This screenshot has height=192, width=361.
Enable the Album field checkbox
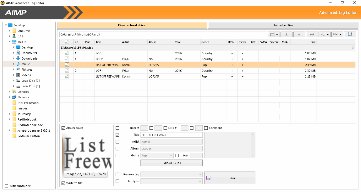117,149
